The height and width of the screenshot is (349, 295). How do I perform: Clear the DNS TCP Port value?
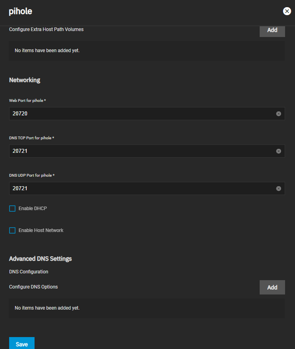click(x=278, y=151)
